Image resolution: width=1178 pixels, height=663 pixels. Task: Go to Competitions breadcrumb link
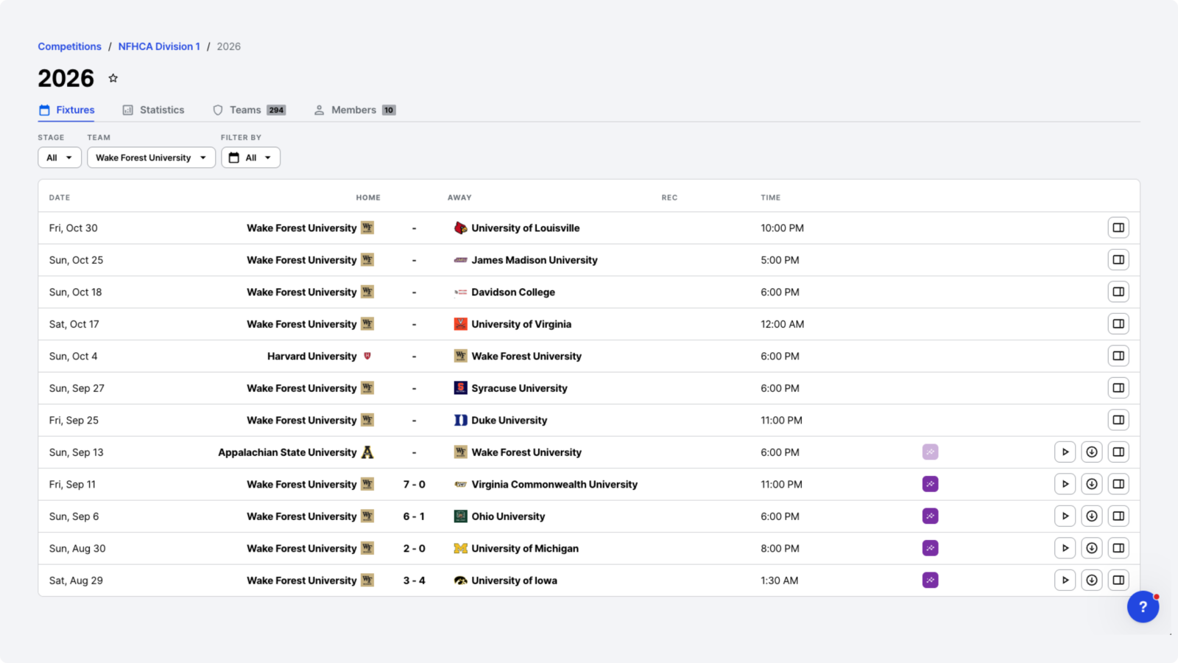[70, 46]
